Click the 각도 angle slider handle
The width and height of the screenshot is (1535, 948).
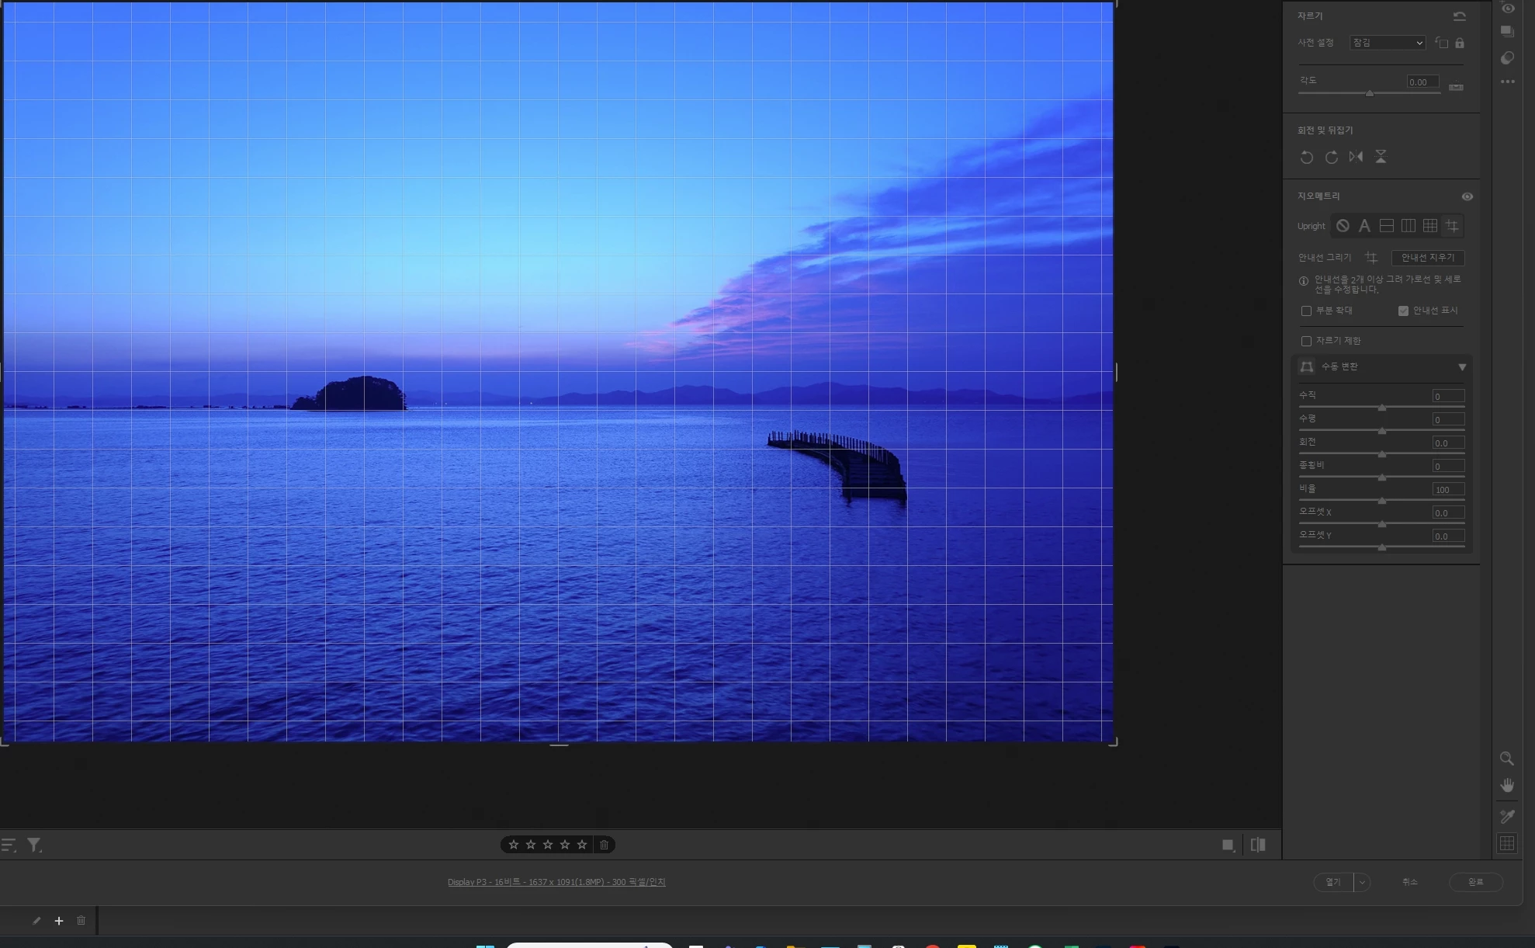[1370, 93]
